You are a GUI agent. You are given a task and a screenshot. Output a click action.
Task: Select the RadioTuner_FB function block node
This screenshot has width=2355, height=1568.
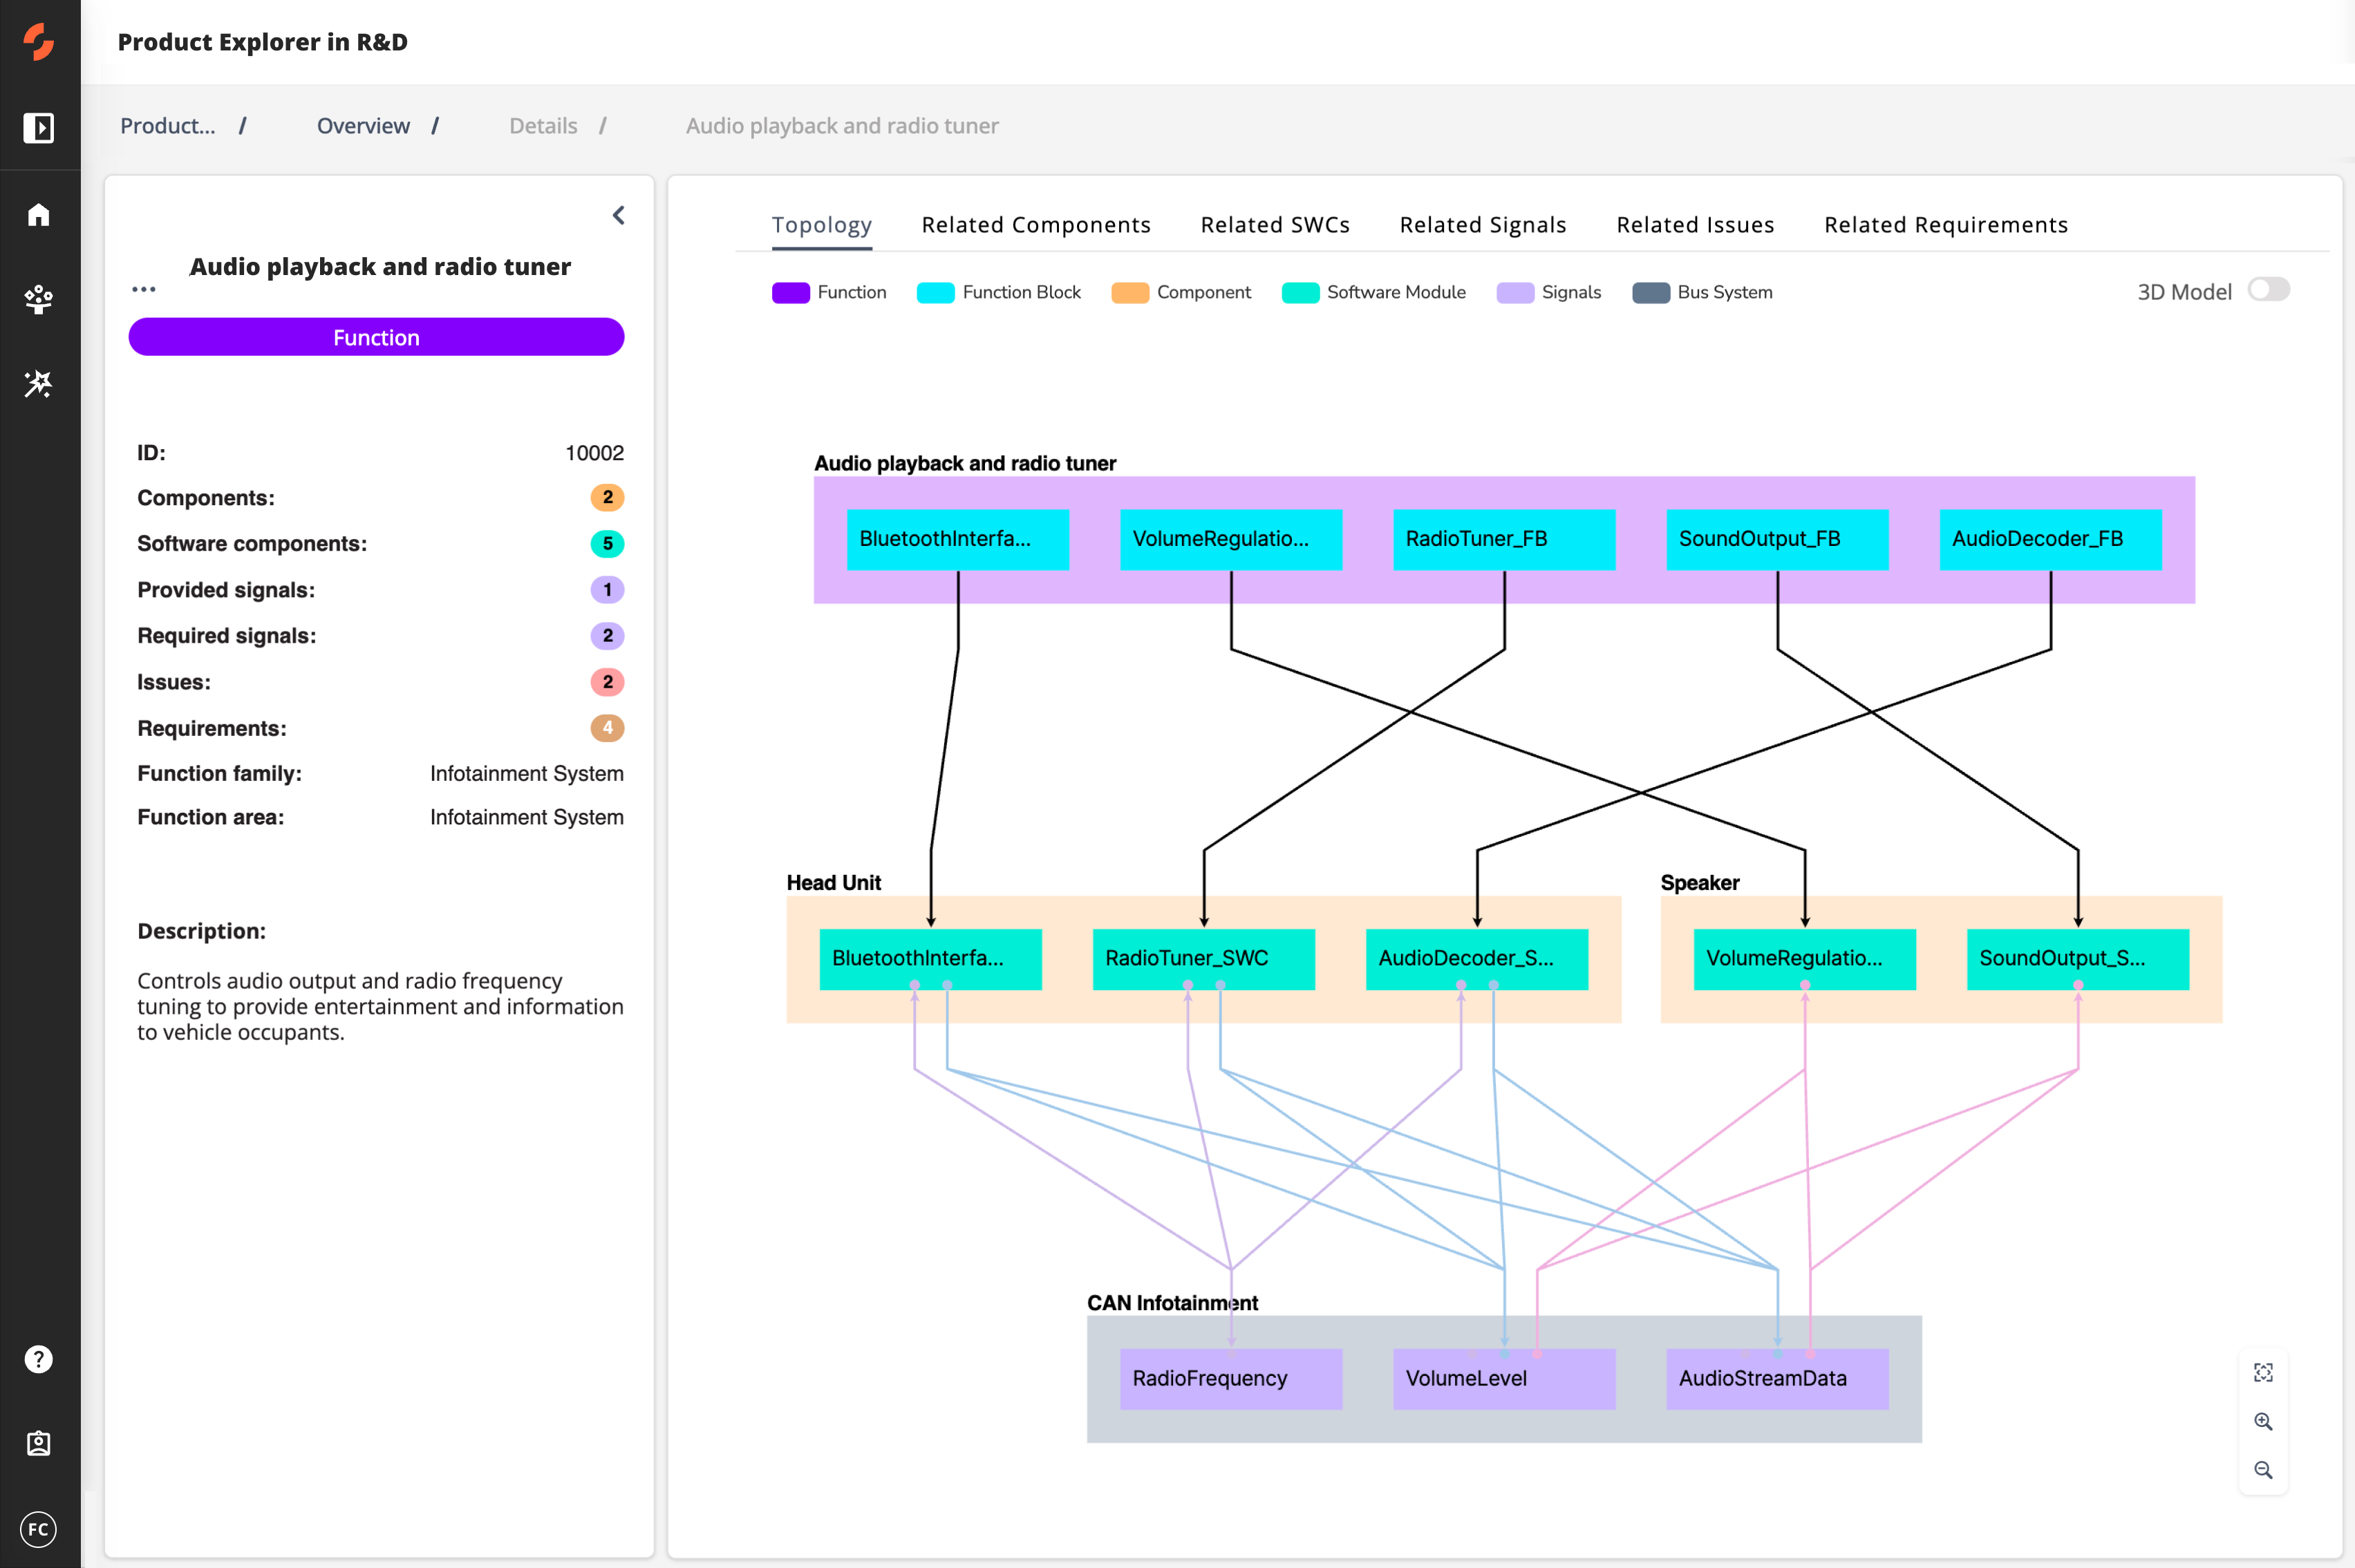point(1503,539)
